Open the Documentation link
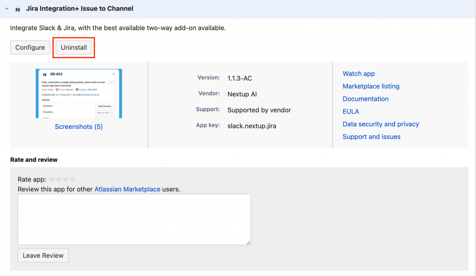This screenshot has height=276, width=476. coord(365,99)
